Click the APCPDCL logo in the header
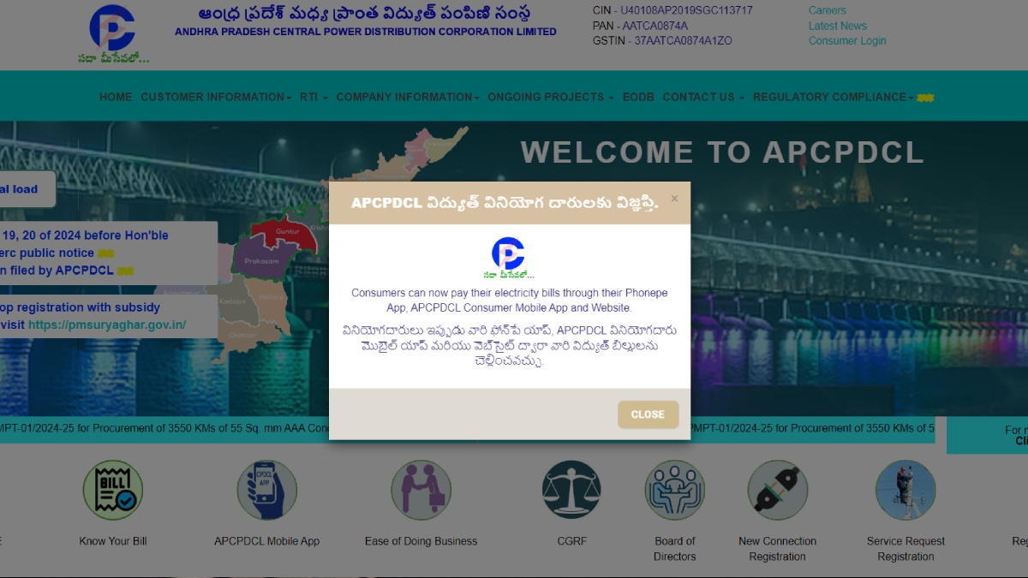This screenshot has width=1028, height=578. [x=112, y=28]
